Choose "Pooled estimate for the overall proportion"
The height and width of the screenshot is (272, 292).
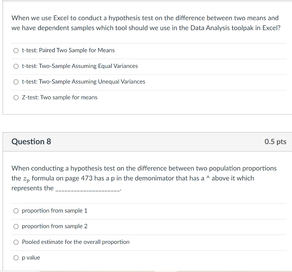(x=16, y=242)
